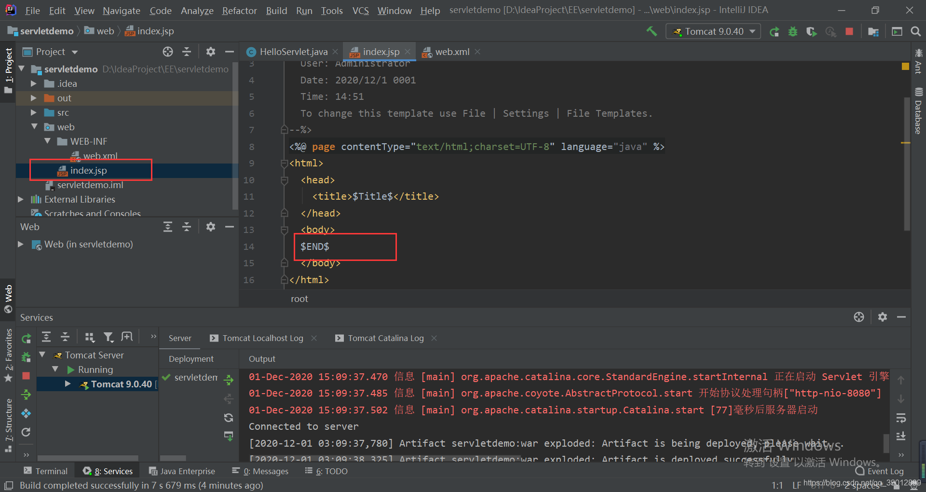The width and height of the screenshot is (926, 492).
Task: Open the Refactor menu
Action: 239,10
